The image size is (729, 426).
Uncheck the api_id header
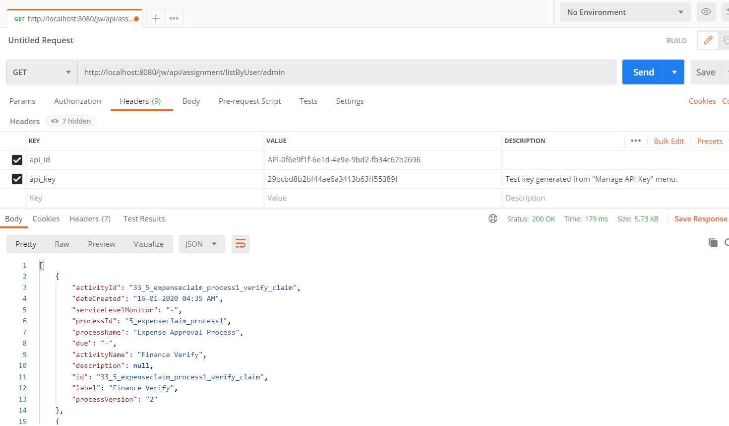pos(17,160)
